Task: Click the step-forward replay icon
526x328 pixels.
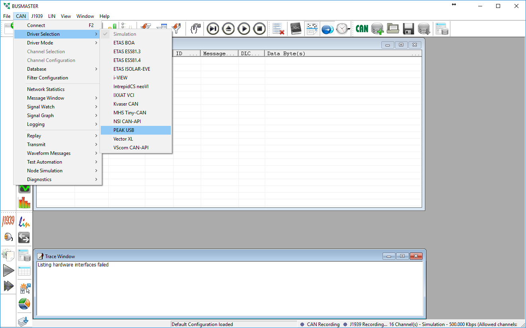Action: point(213,29)
